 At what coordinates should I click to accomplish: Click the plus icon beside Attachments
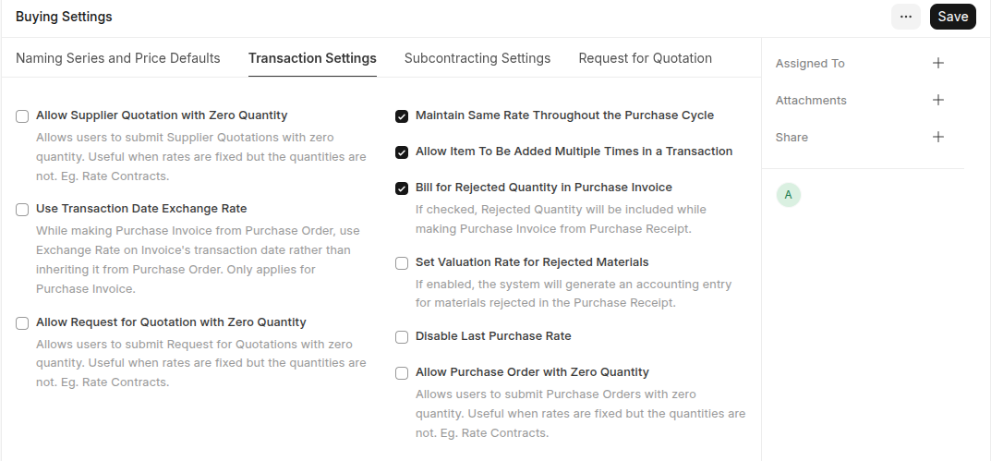pos(938,100)
